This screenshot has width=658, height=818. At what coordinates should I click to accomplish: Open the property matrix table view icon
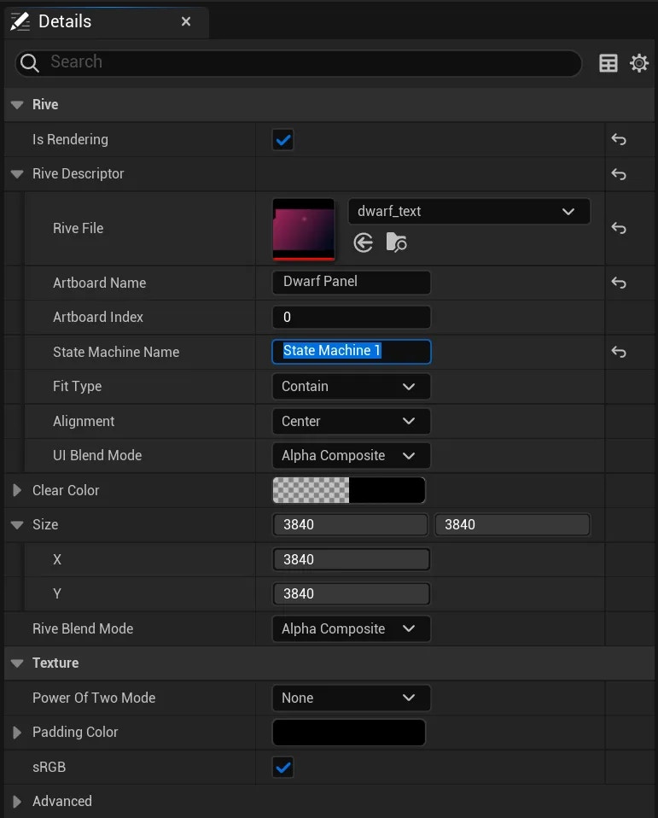608,63
